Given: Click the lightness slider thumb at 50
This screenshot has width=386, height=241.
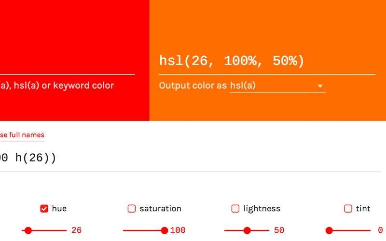Looking at the screenshot, I should 247,230.
